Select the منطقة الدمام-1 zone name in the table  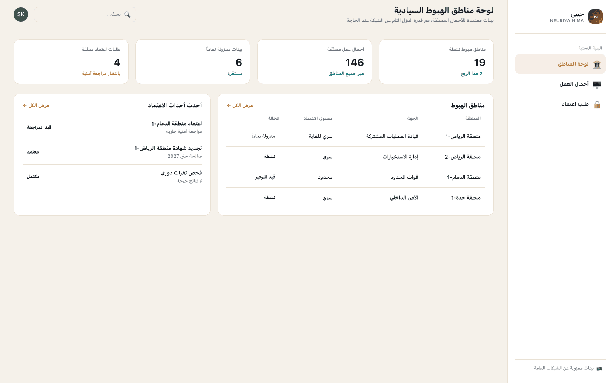pos(464,177)
